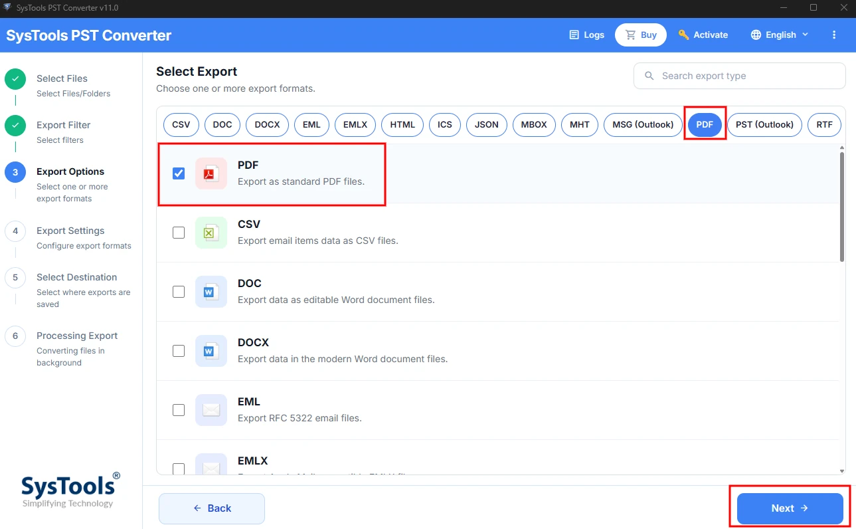Click the export list vertical scrollbar
The width and height of the screenshot is (856, 529).
click(842, 207)
